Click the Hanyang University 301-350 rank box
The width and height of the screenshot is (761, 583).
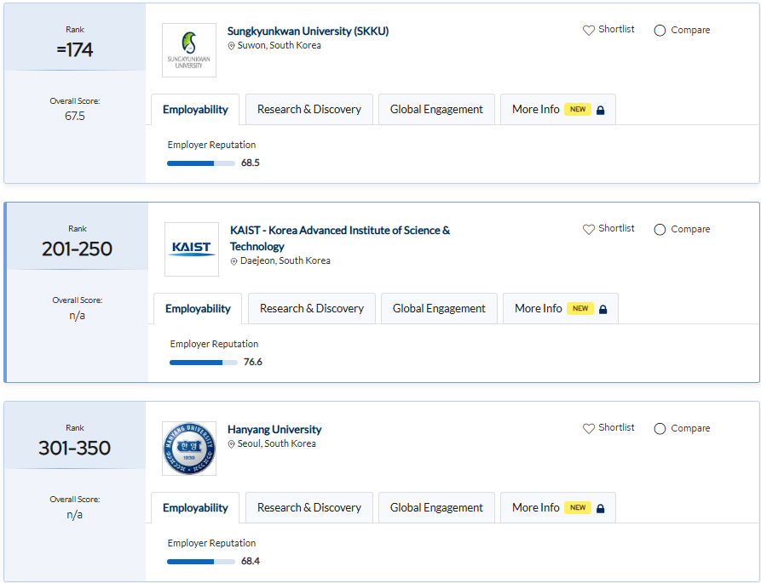point(75,441)
